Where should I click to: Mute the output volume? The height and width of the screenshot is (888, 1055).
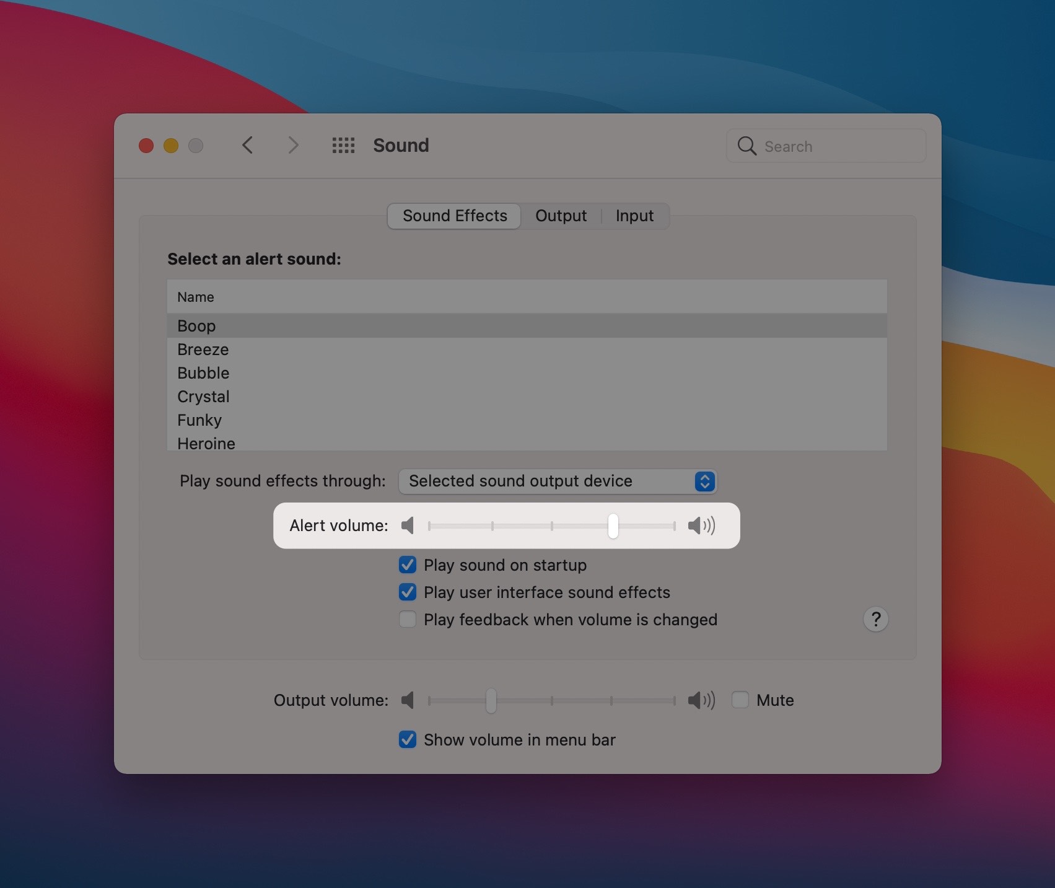(x=740, y=700)
